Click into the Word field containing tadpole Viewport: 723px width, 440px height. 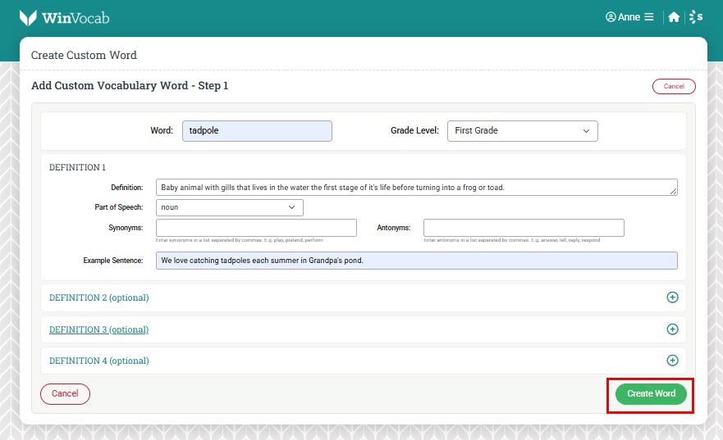(x=257, y=131)
